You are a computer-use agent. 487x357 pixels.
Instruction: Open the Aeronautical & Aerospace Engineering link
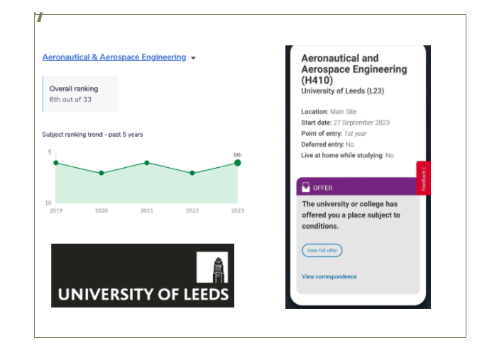click(114, 57)
